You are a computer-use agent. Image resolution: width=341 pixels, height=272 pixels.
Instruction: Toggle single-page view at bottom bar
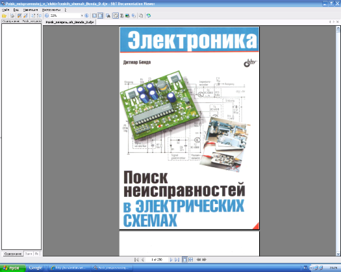point(184,260)
